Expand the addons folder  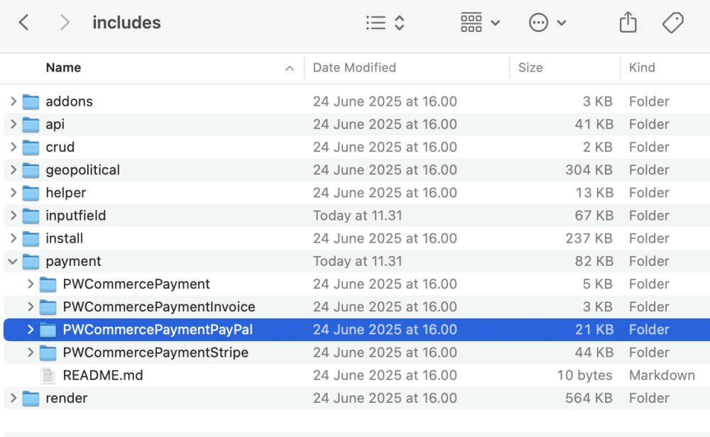[13, 101]
